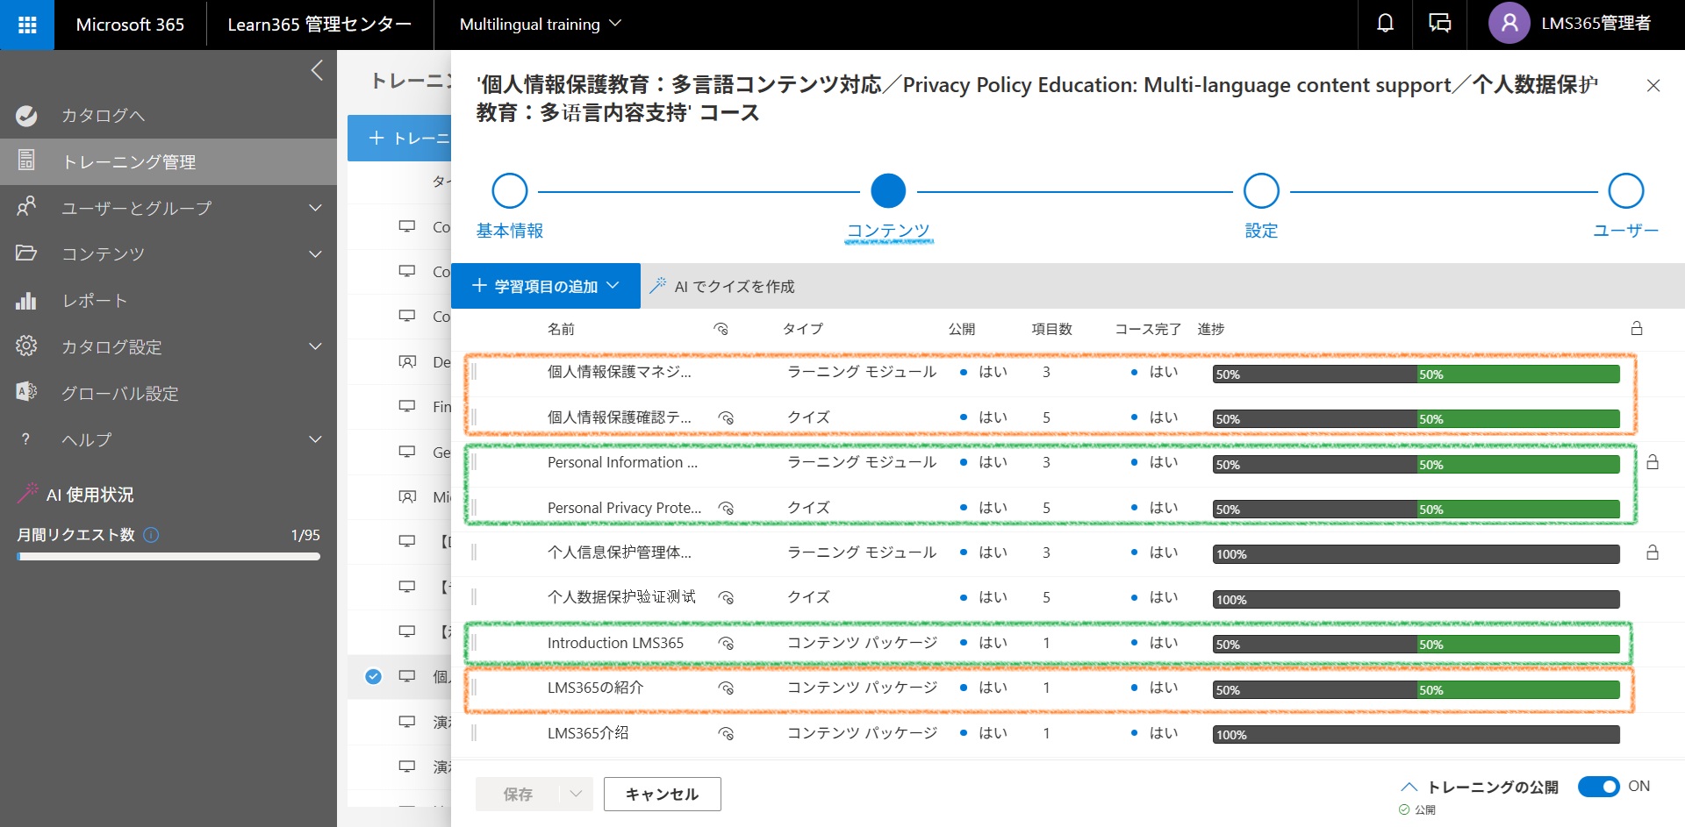Click lock icon on Personal Information row
Viewport: 1685px width, 827px height.
(x=1653, y=462)
